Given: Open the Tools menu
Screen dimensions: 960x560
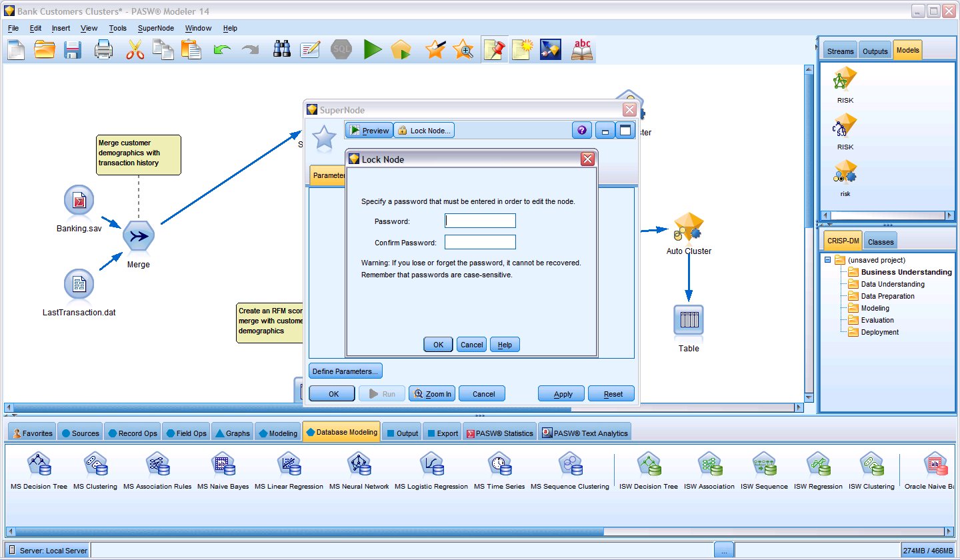Looking at the screenshot, I should pos(118,28).
